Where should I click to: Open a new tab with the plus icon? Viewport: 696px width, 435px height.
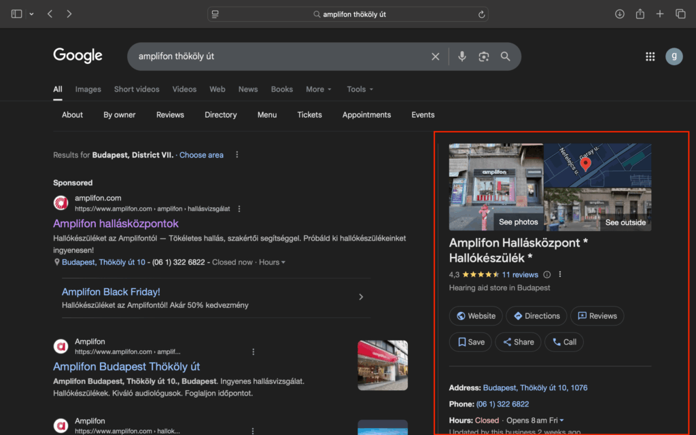pos(660,14)
